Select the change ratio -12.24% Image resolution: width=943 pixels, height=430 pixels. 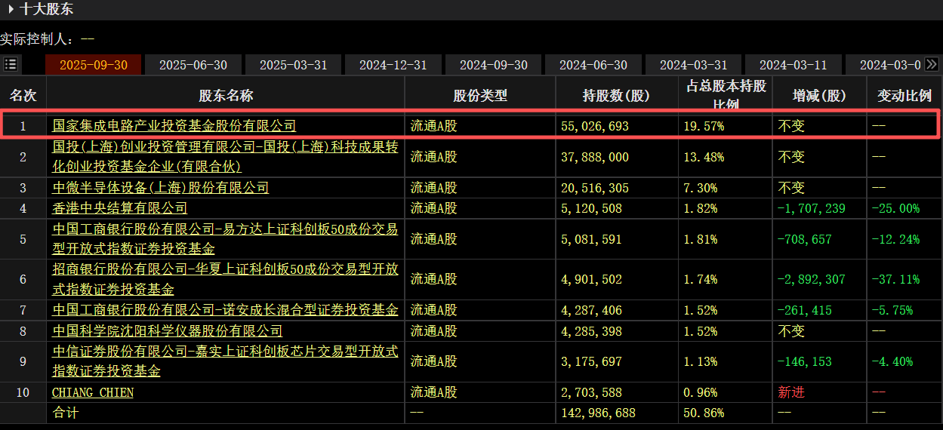(895, 239)
